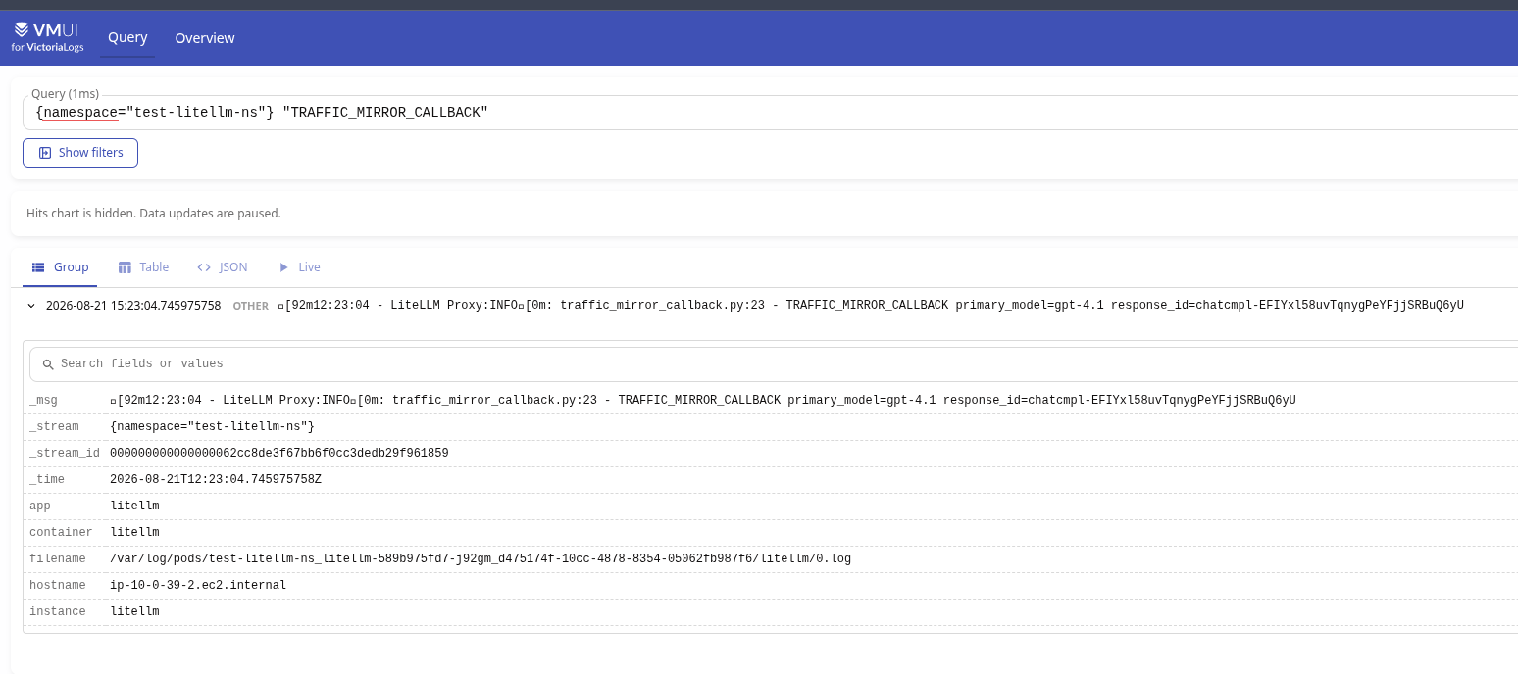The width and height of the screenshot is (1518, 674).
Task: Click the OTHER level badge
Action: pos(251,306)
